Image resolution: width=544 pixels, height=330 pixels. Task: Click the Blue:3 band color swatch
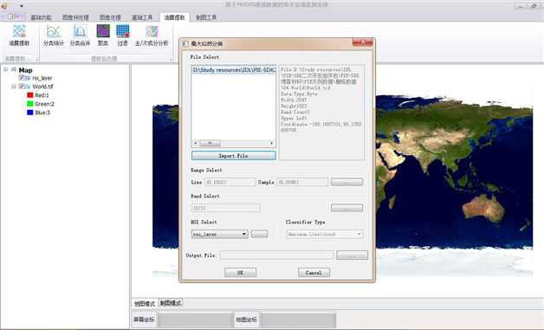point(30,113)
